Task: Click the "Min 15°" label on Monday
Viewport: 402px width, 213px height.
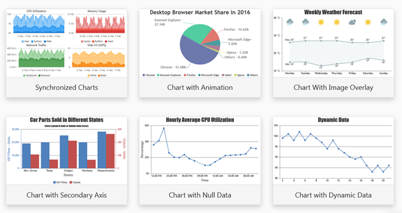Action: [290, 64]
